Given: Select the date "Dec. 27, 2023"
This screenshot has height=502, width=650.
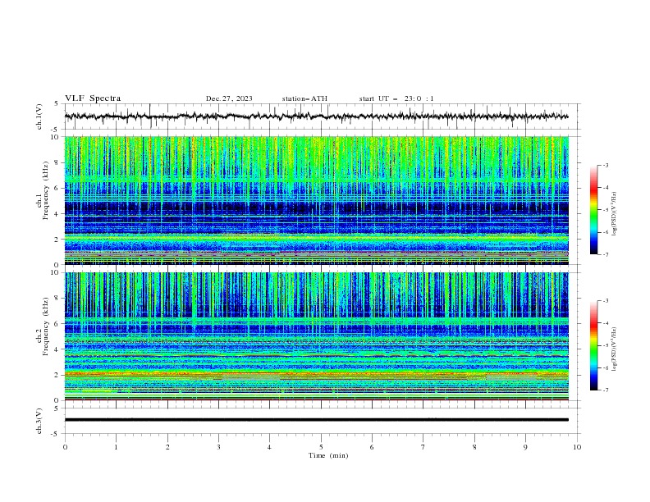Looking at the screenshot, I should click(229, 98).
